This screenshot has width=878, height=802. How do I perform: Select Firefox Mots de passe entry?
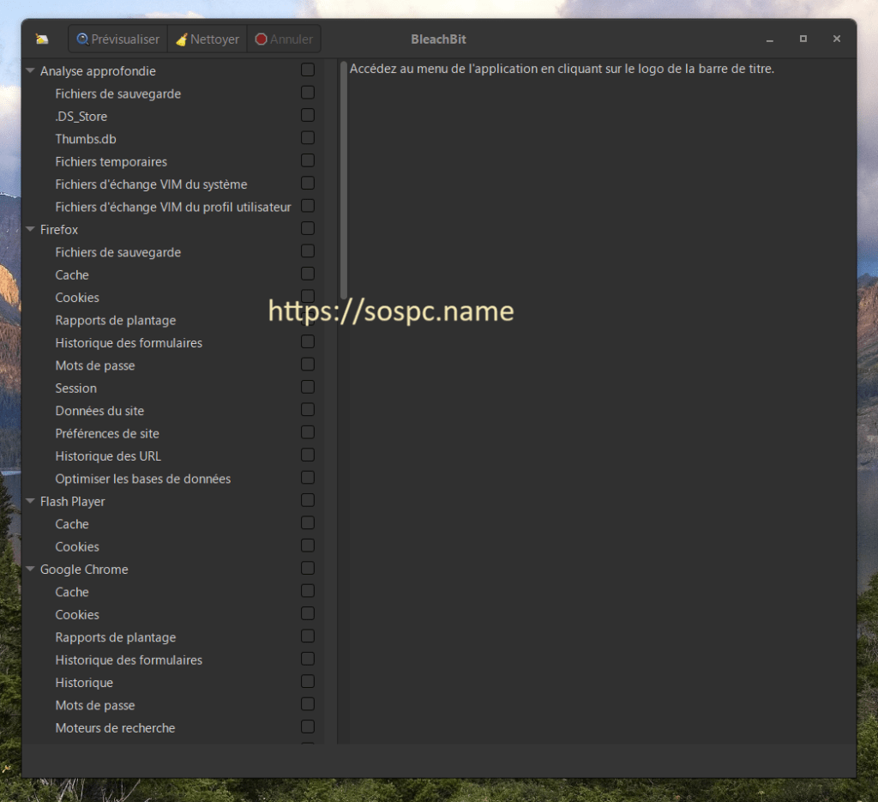pos(94,365)
